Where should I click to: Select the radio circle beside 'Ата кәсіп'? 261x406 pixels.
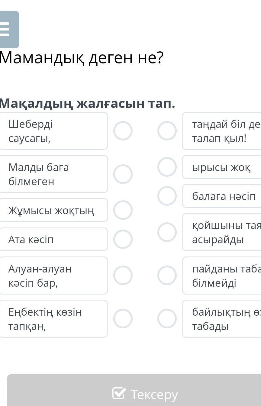[x=123, y=239]
